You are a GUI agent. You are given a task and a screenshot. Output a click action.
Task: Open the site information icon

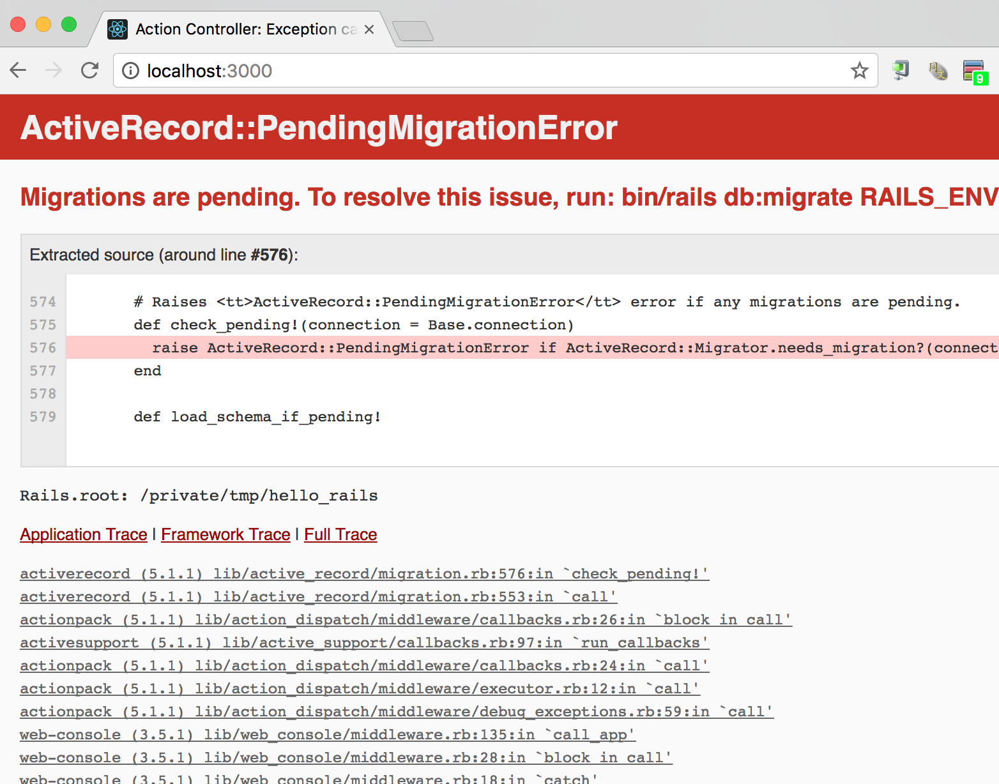pyautogui.click(x=130, y=71)
